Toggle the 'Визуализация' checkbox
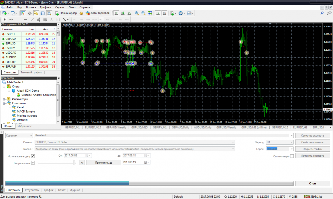This screenshot has width=333, height=199. coord(33,163)
